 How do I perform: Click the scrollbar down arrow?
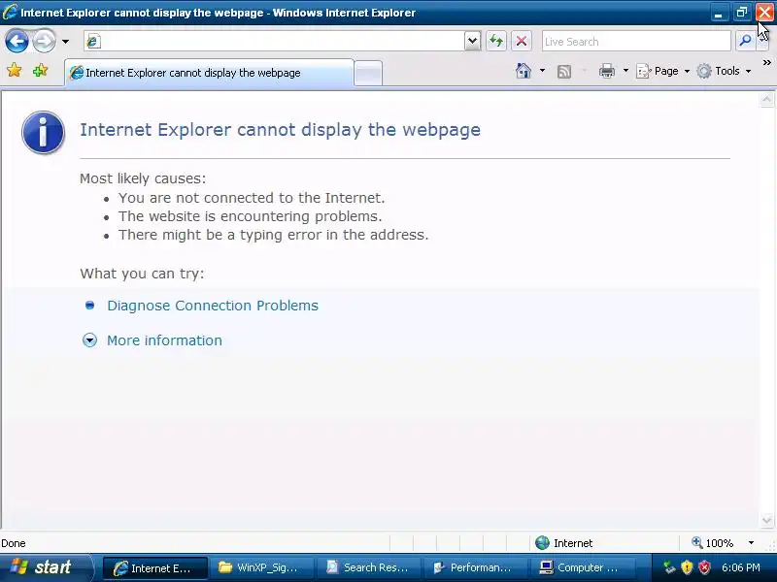(x=766, y=520)
